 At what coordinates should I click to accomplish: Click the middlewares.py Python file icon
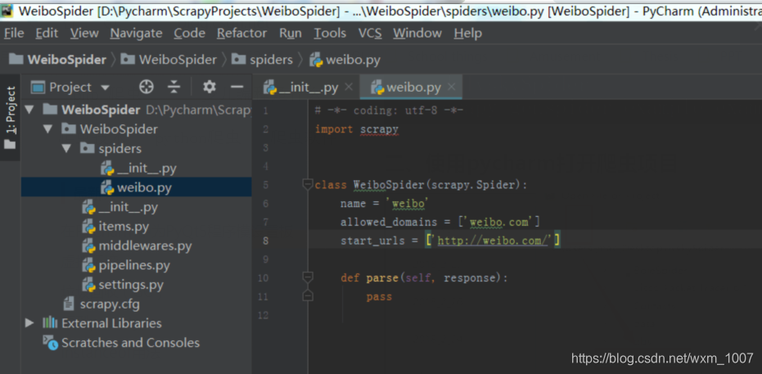89,246
